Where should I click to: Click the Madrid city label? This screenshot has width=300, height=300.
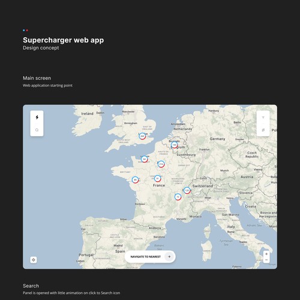tap(118, 245)
